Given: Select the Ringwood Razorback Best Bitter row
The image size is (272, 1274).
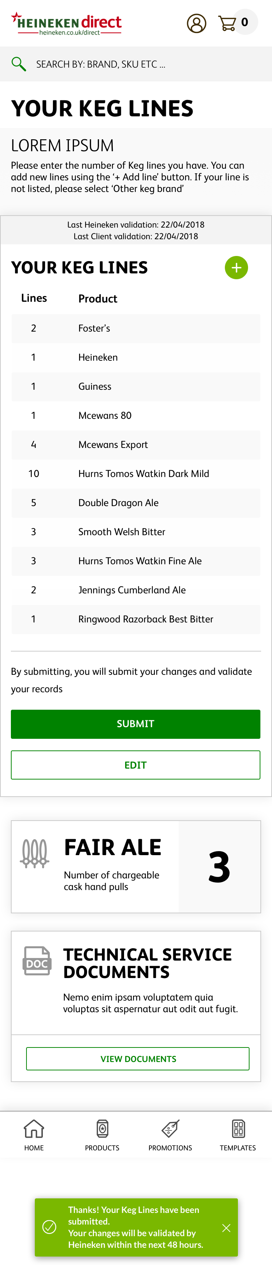Looking at the screenshot, I should pos(136,619).
